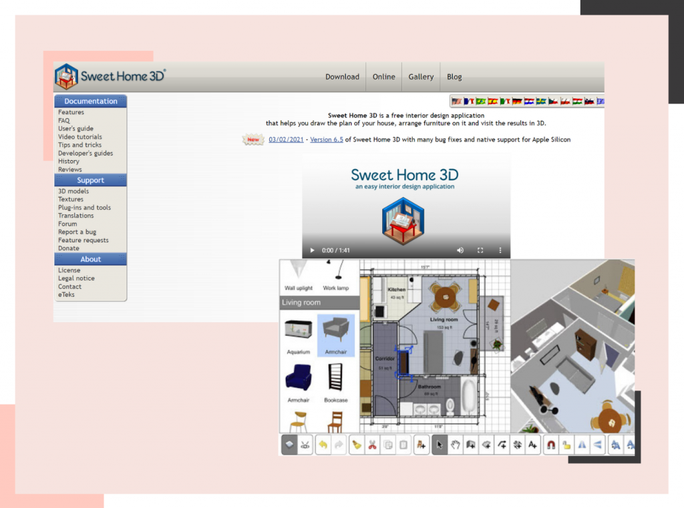Mute the video using speaker icon
Screen dimensions: 684x508
point(460,250)
